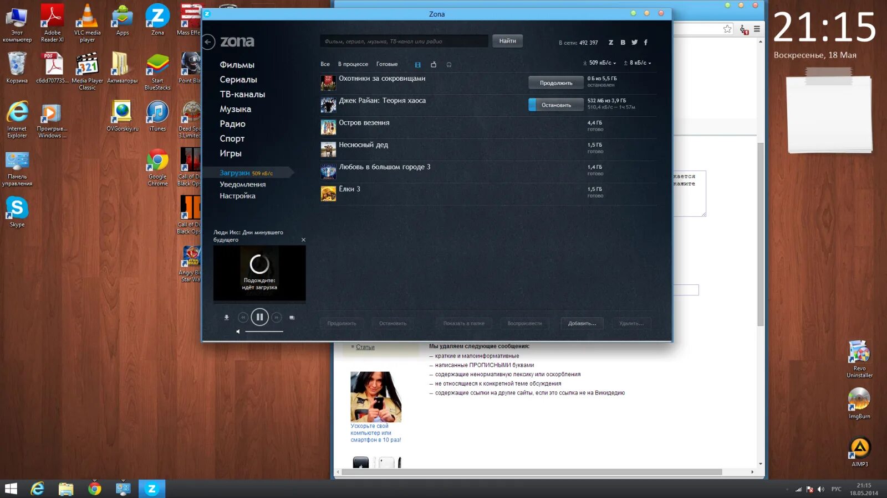Image resolution: width=887 pixels, height=498 pixels.
Task: Select the VLC media player desktop icon
Action: coord(87,23)
